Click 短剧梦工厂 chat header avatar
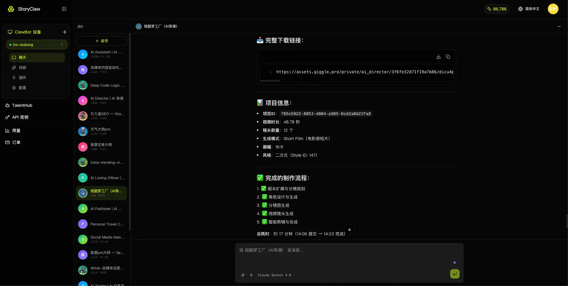The width and height of the screenshot is (568, 286). coord(139,26)
